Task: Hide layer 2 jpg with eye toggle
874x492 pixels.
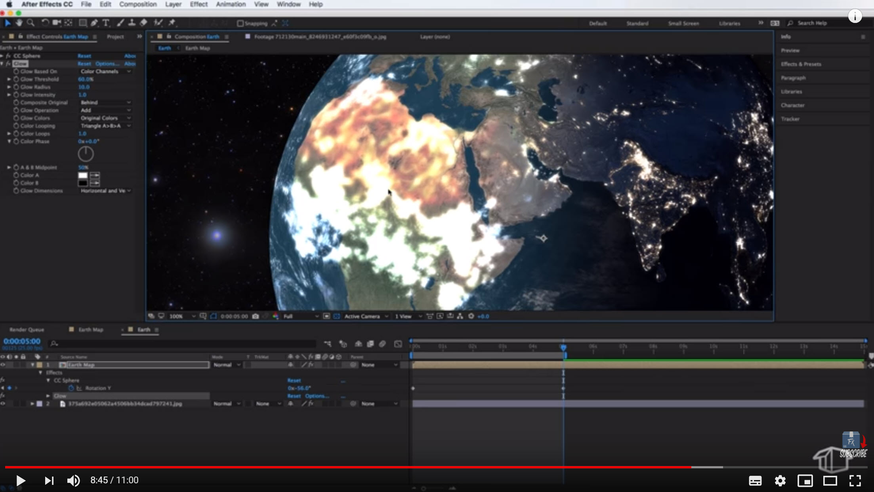Action: [3, 404]
